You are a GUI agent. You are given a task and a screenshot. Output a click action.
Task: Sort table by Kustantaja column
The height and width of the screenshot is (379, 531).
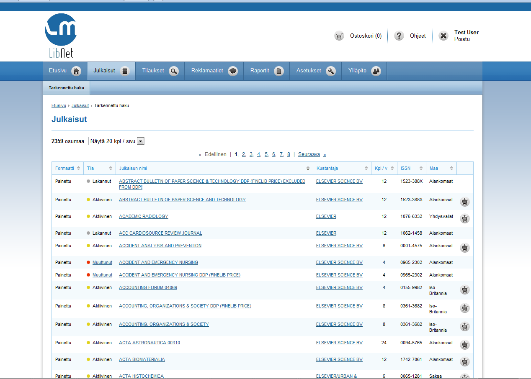coord(342,168)
